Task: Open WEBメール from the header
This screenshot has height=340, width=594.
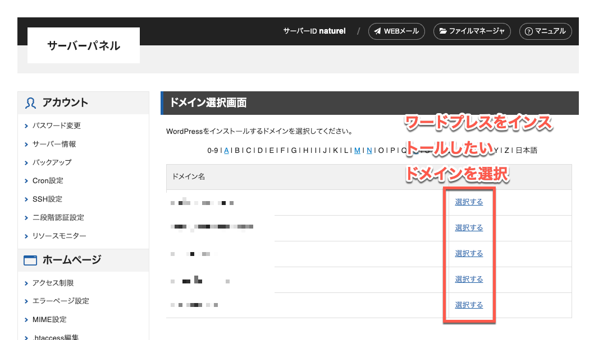Action: click(396, 31)
